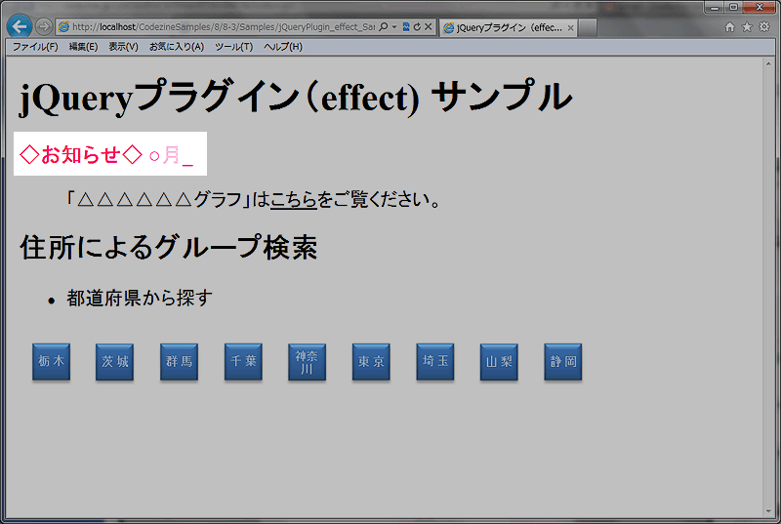The image size is (781, 524).
Task: Click the Home icon in browser toolbar
Action: click(x=729, y=27)
